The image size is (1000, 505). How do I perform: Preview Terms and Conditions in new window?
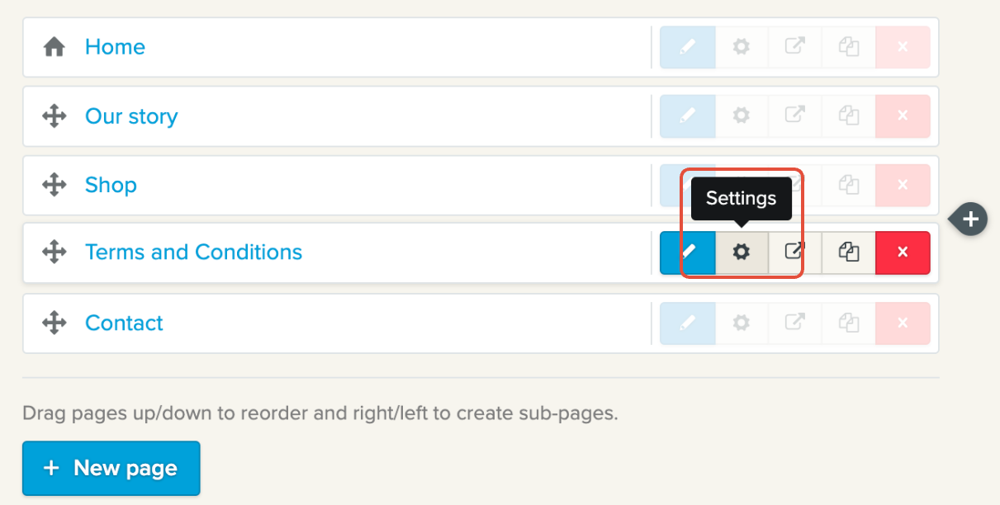tap(794, 252)
